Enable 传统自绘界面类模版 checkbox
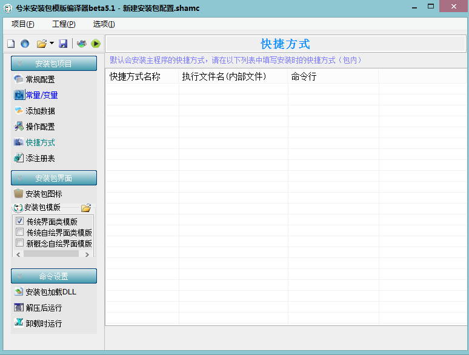Image resolution: width=469 pixels, height=355 pixels. coord(19,233)
